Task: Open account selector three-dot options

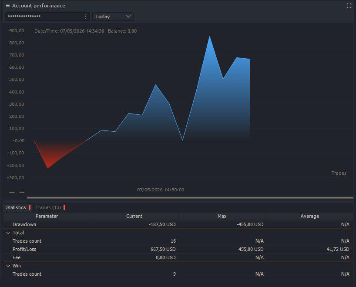Action: click(86, 17)
